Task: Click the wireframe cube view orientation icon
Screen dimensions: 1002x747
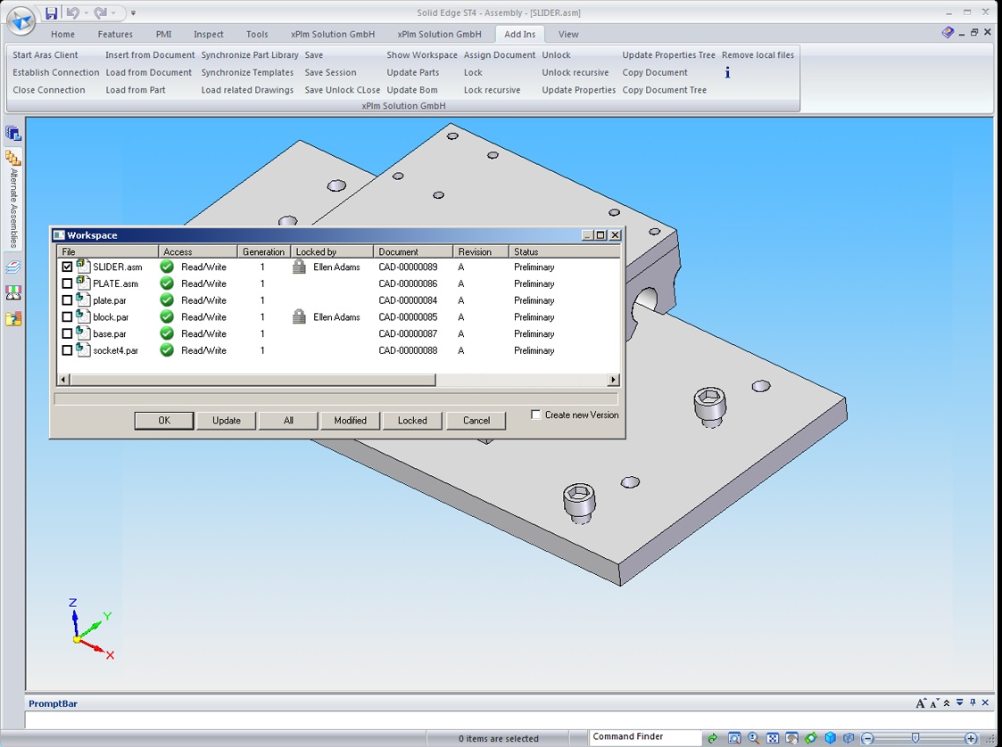Action: pyautogui.click(x=849, y=738)
